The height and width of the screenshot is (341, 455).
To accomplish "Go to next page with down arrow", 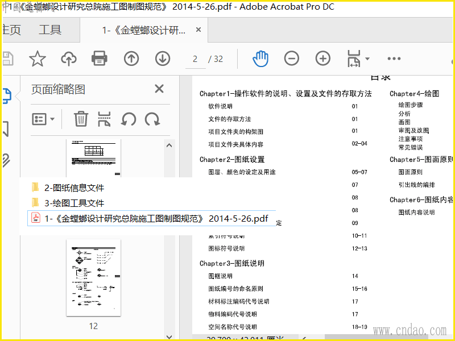I will pos(163,59).
